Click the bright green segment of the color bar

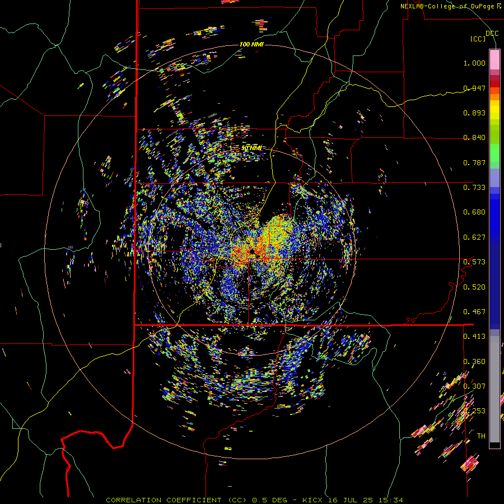pyautogui.click(x=494, y=153)
